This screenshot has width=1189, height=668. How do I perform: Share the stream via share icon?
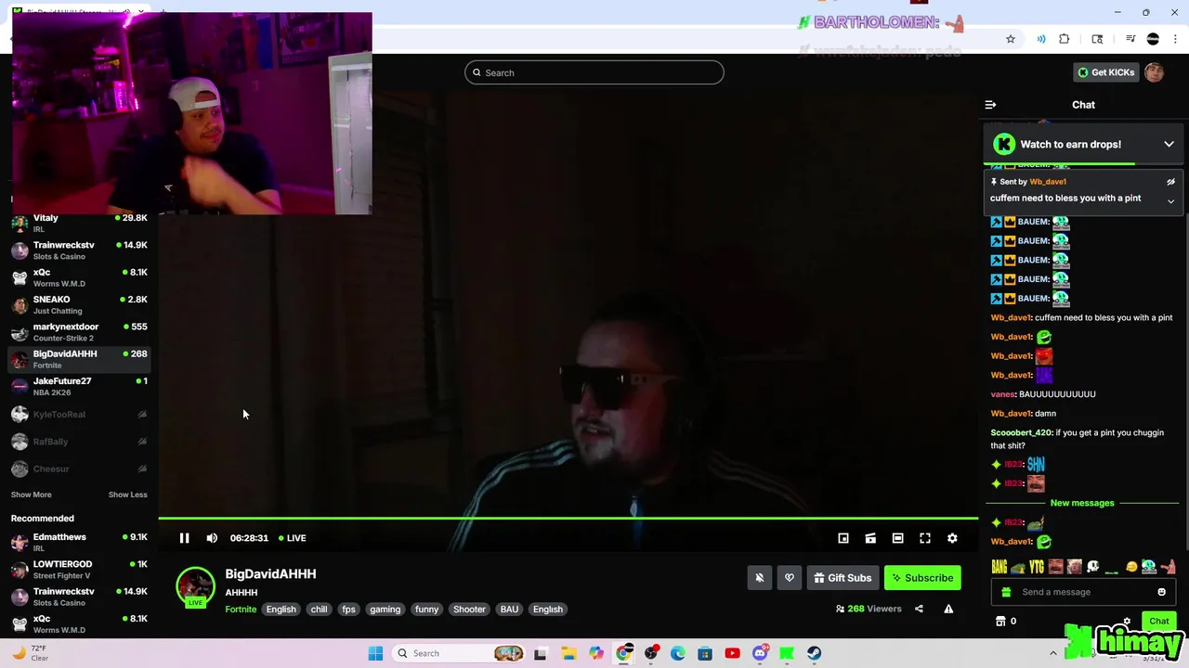(x=919, y=609)
